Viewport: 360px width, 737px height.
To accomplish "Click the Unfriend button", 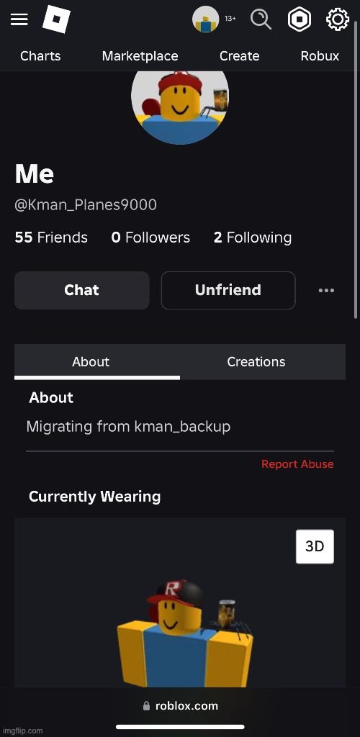I will pyautogui.click(x=228, y=291).
